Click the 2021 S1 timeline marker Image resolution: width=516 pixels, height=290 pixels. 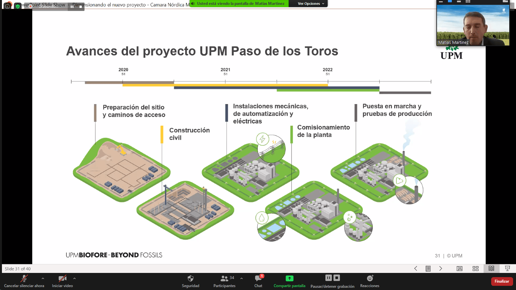(x=225, y=71)
